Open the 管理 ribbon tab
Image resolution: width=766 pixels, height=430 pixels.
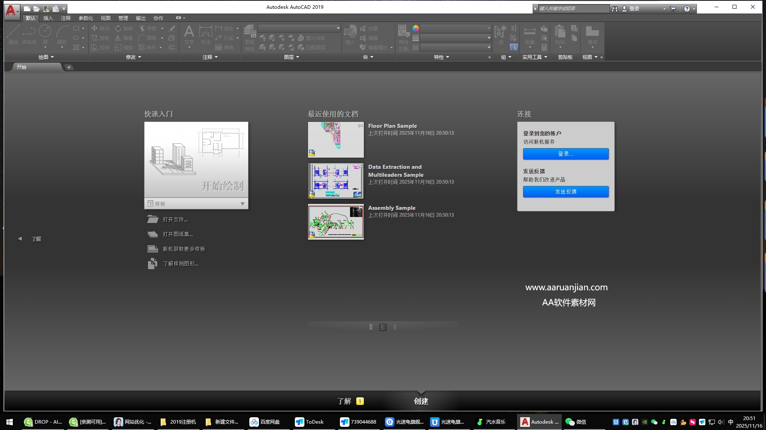123,18
